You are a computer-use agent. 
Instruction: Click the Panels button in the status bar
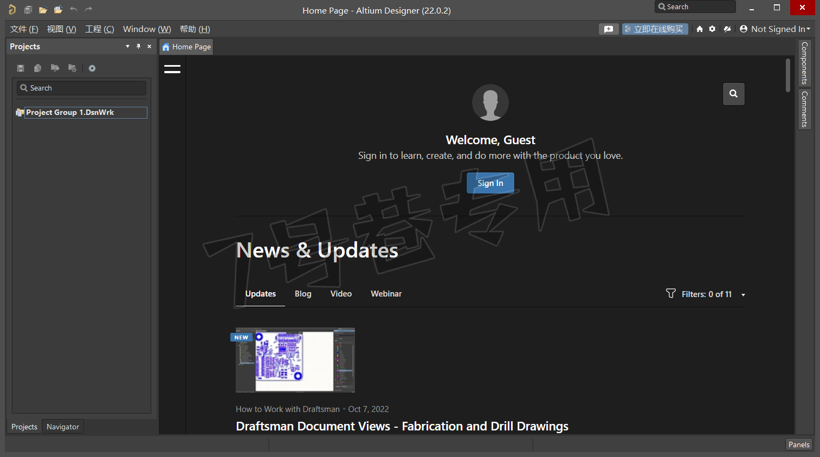[799, 445]
